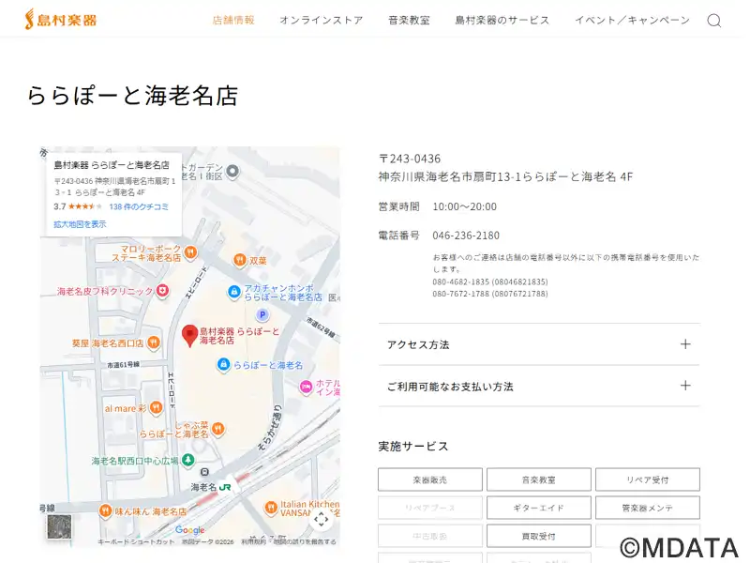Click the Ebina dermatology clinic marker
Image resolution: width=750 pixels, height=563 pixels.
point(162,291)
